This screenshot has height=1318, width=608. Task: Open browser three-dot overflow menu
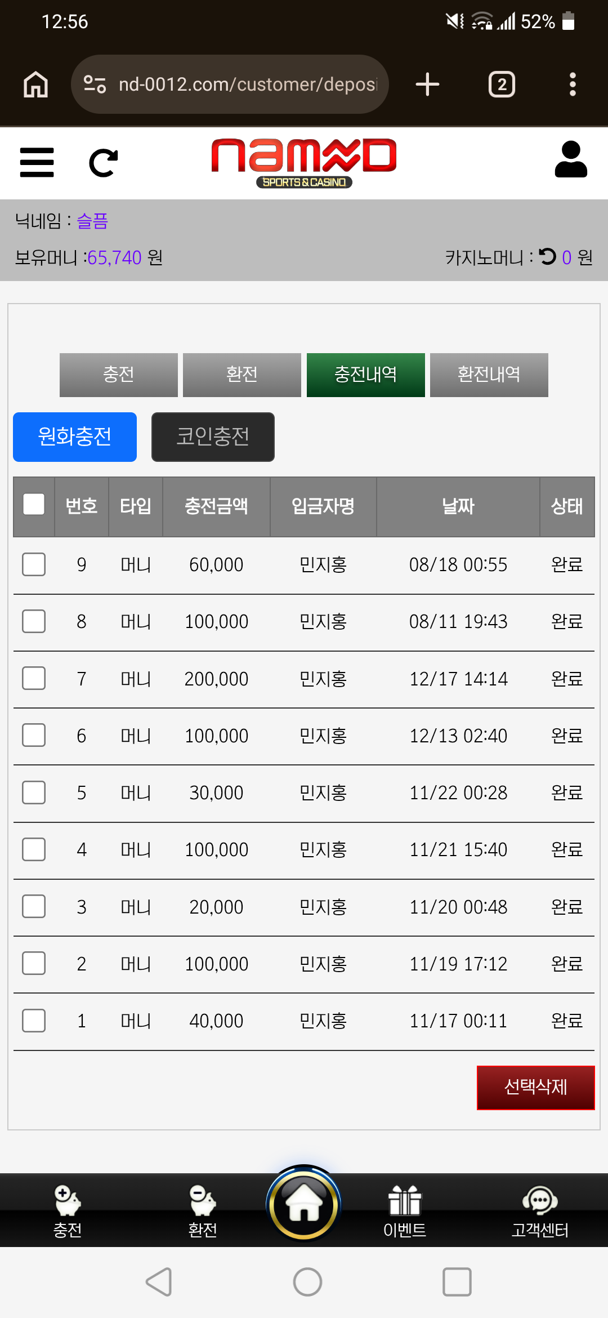pyautogui.click(x=573, y=84)
